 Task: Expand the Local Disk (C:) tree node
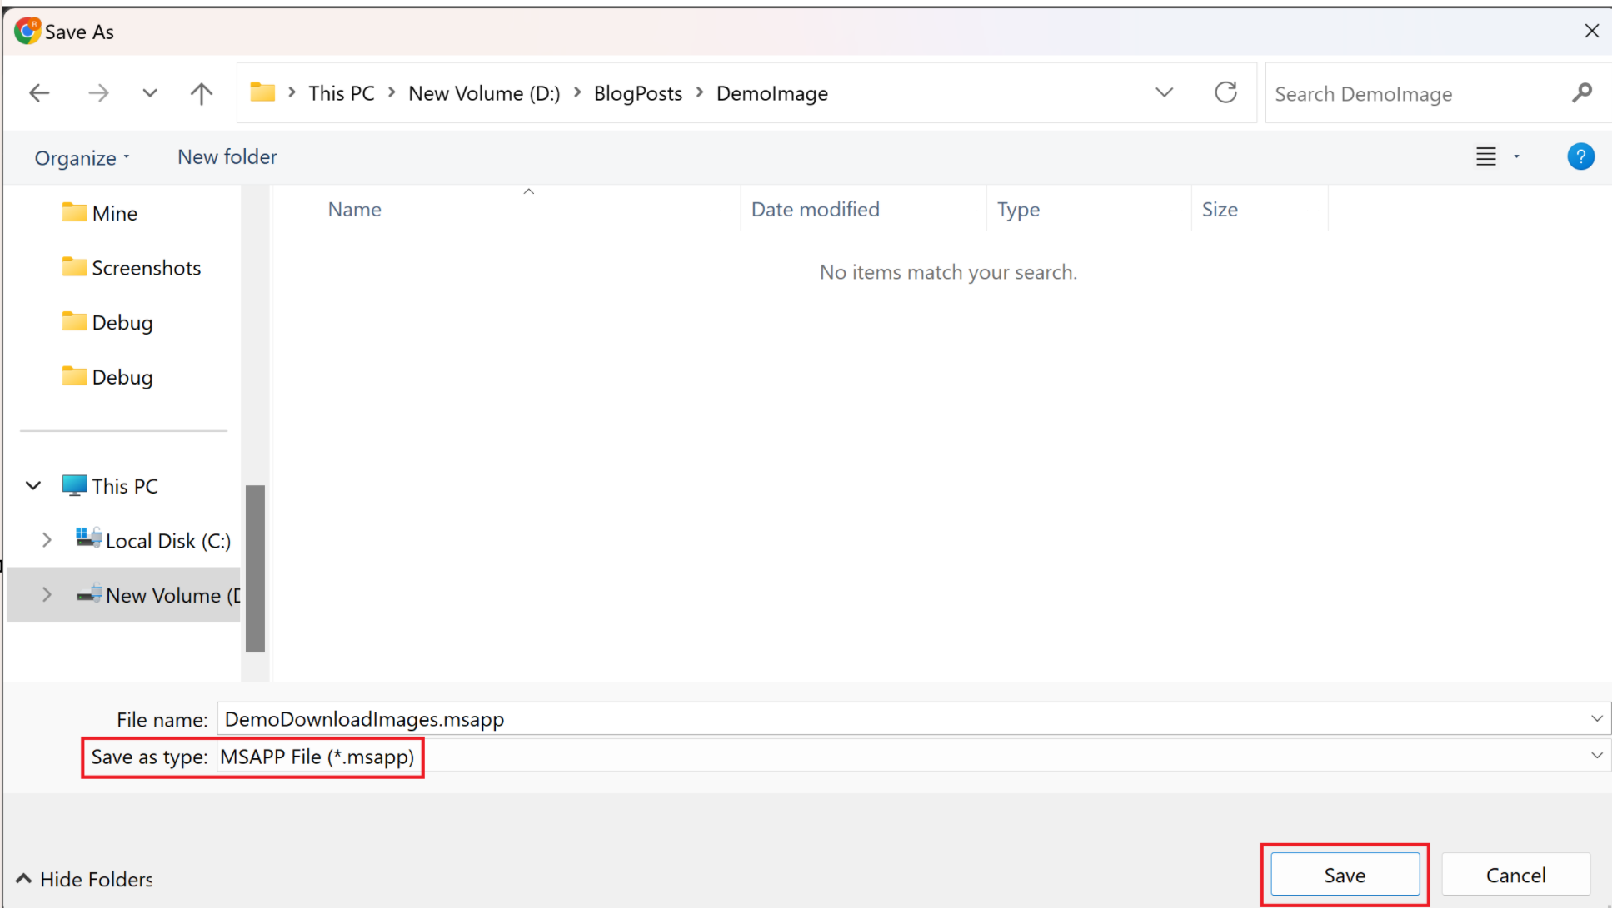(47, 540)
